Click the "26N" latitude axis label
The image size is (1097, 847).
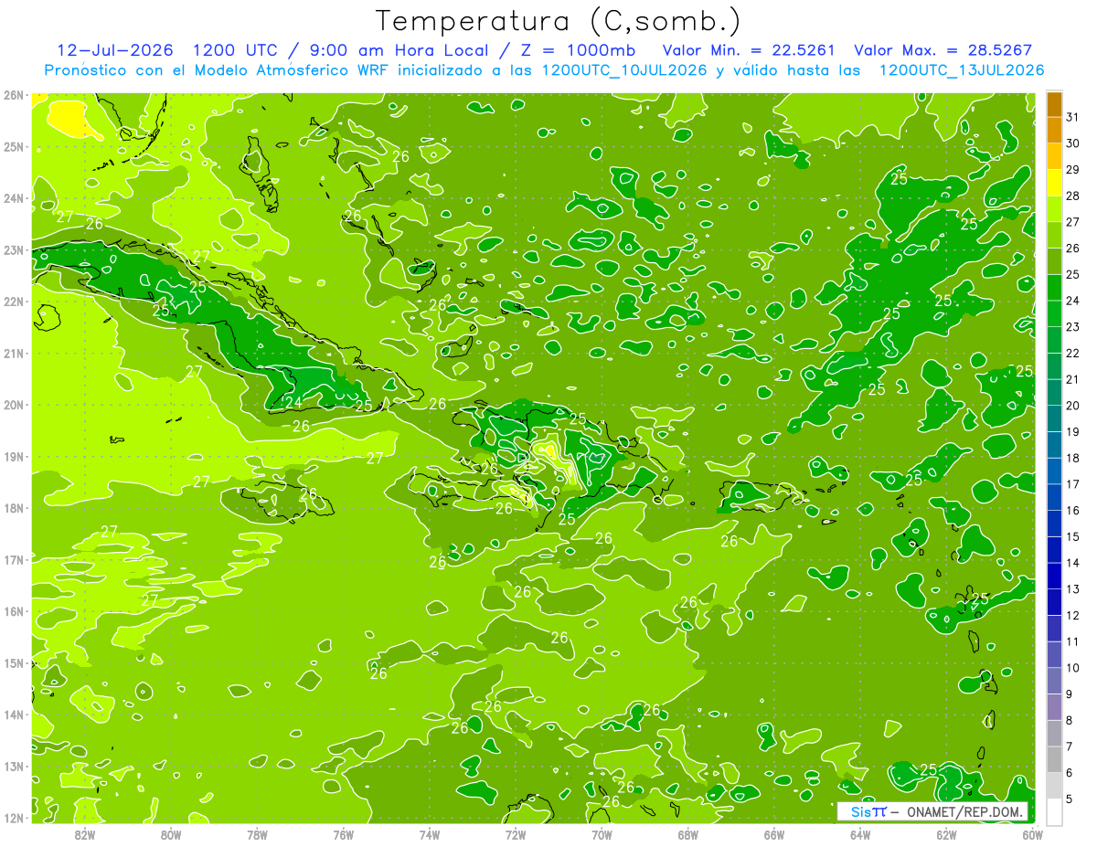pyautogui.click(x=14, y=95)
